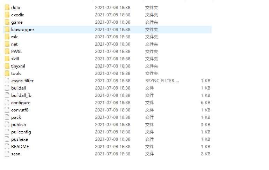Select the .rsync_filter file icon
Screen dimensions: 269x170
7,81
